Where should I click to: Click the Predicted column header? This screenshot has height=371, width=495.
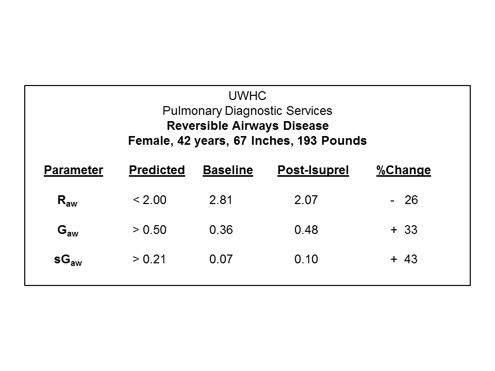[x=157, y=171]
